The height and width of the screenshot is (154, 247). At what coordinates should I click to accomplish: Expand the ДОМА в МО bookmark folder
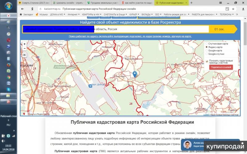[58, 14]
